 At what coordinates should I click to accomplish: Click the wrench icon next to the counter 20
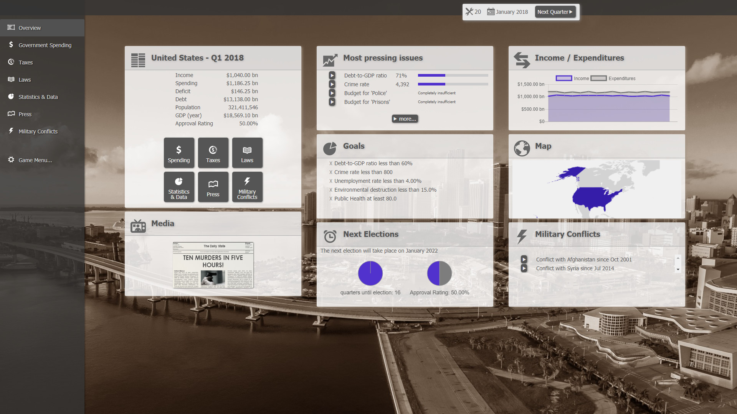click(x=469, y=11)
